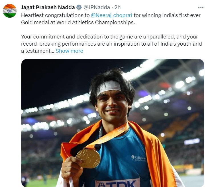208x187 pixels.
Task: Click the blue verified badge
Action: coord(79,7)
